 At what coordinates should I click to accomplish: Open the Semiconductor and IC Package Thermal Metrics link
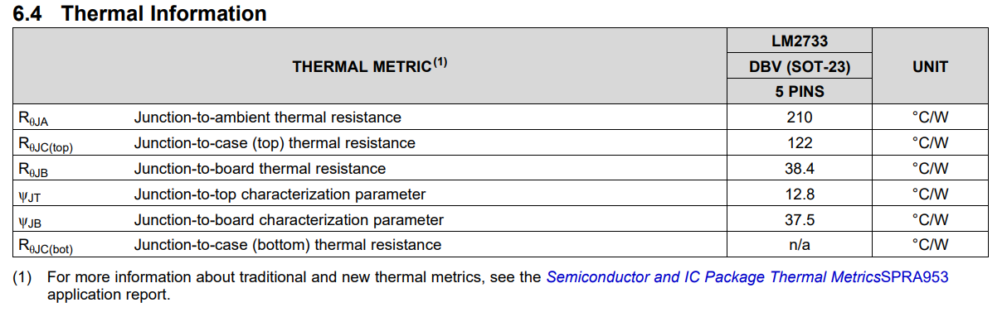[713, 277]
